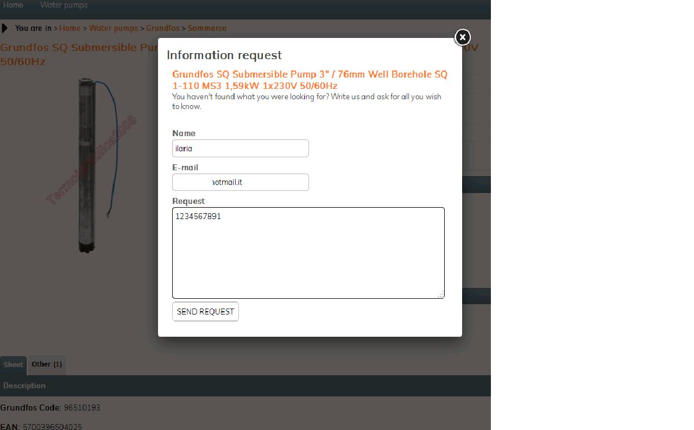Click the Request field label
Image resolution: width=694 pixels, height=430 pixels.
tap(188, 201)
